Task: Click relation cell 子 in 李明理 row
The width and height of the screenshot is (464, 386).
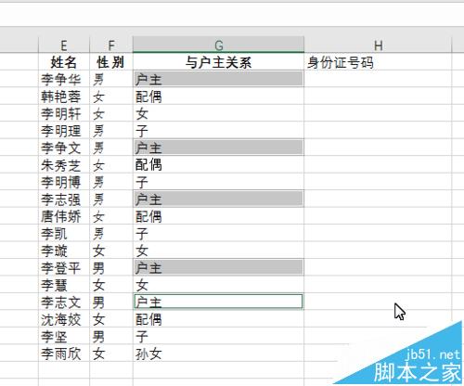Action: coord(218,131)
